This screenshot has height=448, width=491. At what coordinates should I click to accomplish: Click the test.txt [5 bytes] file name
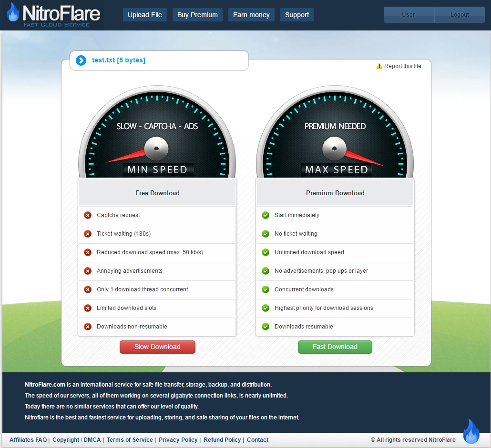(x=118, y=60)
